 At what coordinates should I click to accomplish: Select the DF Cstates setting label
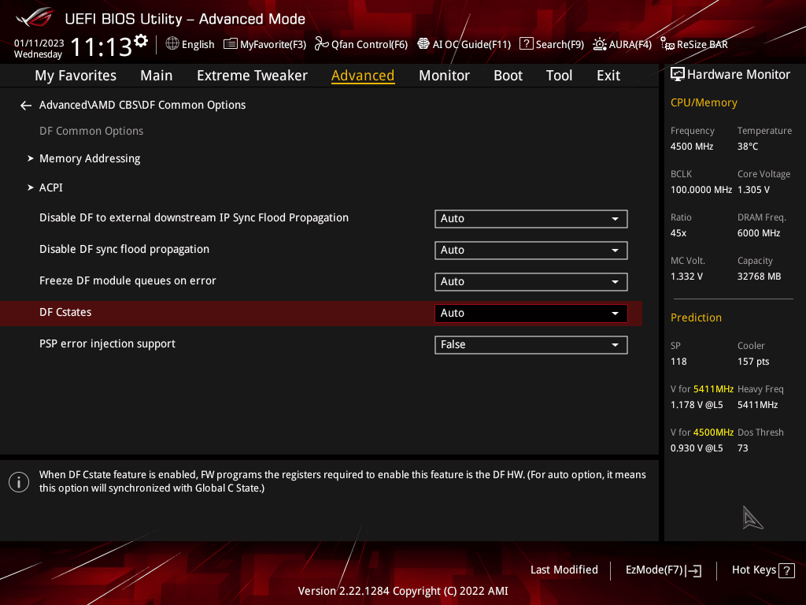(65, 312)
